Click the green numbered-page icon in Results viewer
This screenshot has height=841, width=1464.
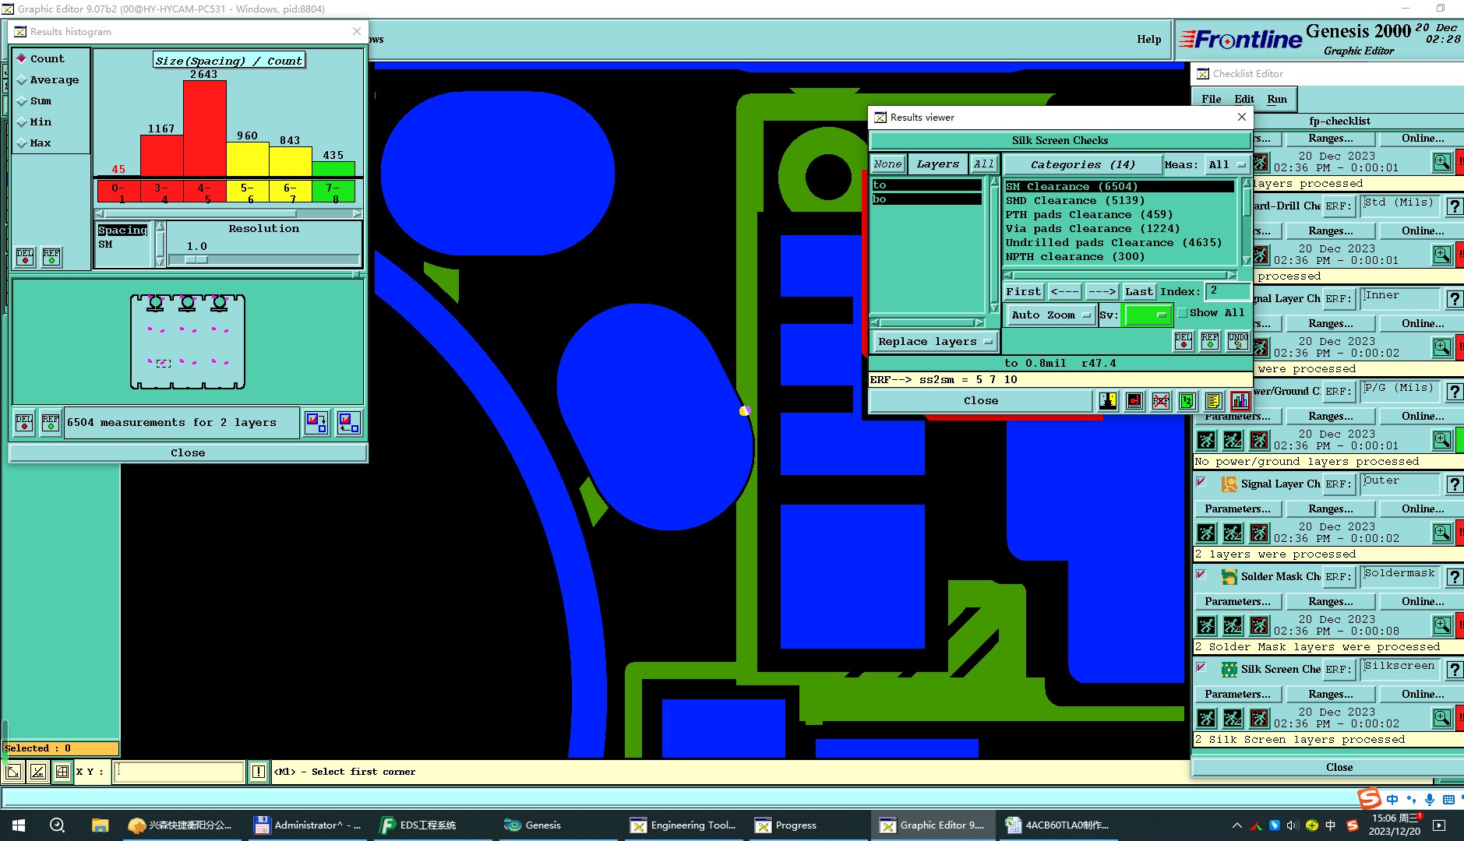[x=1187, y=401]
